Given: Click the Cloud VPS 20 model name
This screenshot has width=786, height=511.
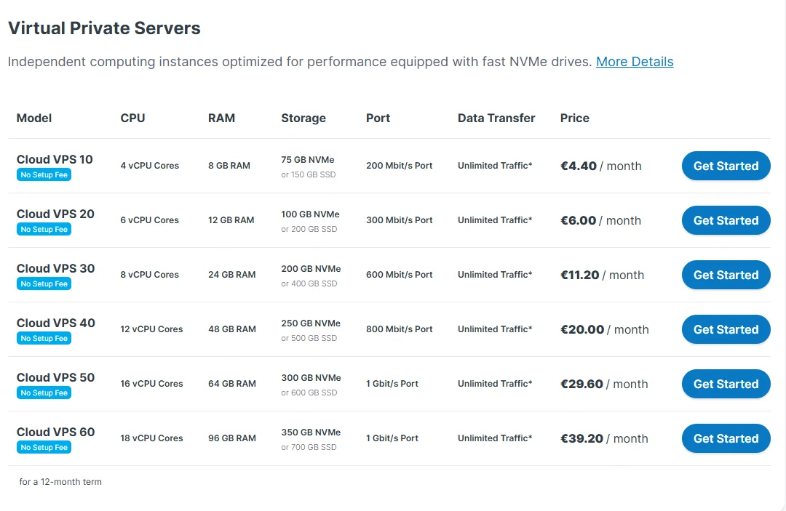Looking at the screenshot, I should coord(55,214).
